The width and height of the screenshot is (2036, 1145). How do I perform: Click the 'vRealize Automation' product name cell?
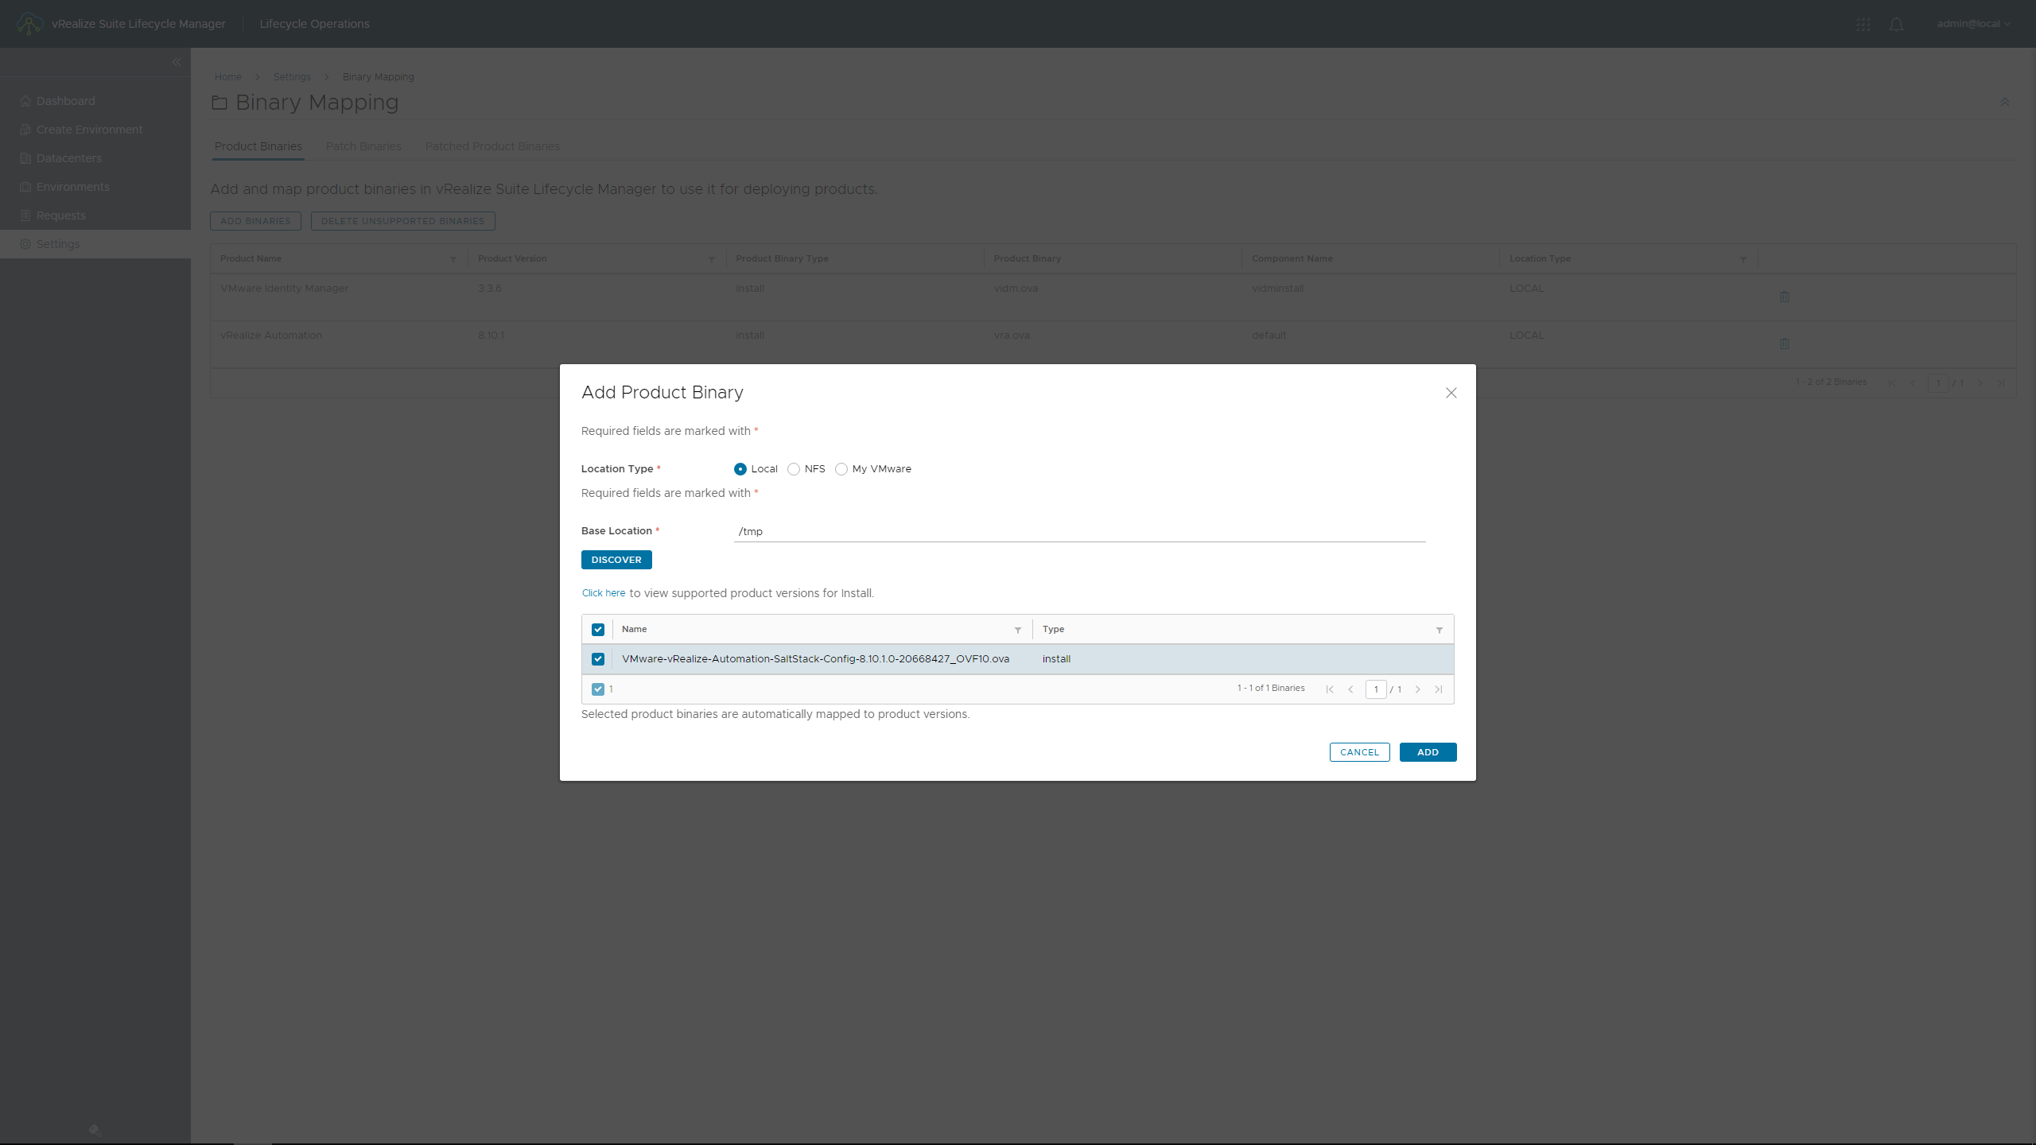pyautogui.click(x=270, y=336)
